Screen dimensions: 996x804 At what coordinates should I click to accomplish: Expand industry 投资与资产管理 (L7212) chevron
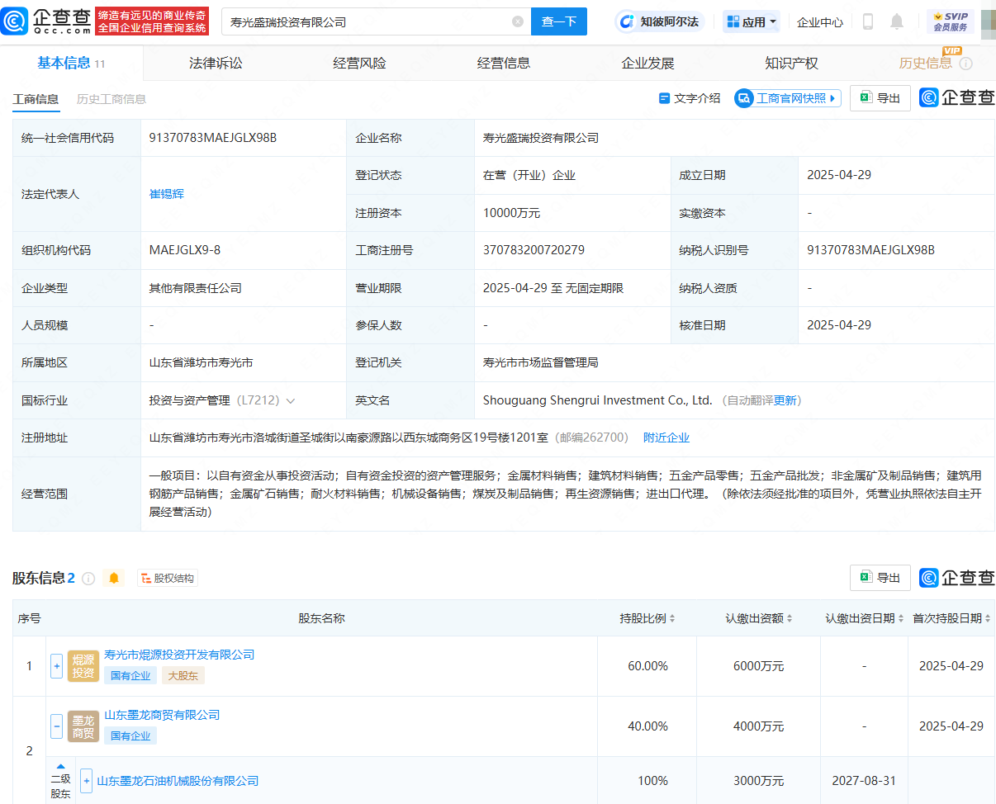click(290, 400)
